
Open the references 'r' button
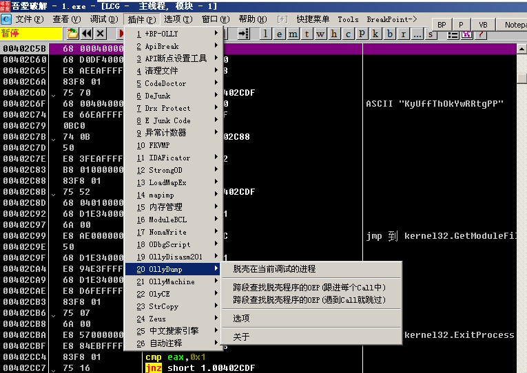click(403, 34)
